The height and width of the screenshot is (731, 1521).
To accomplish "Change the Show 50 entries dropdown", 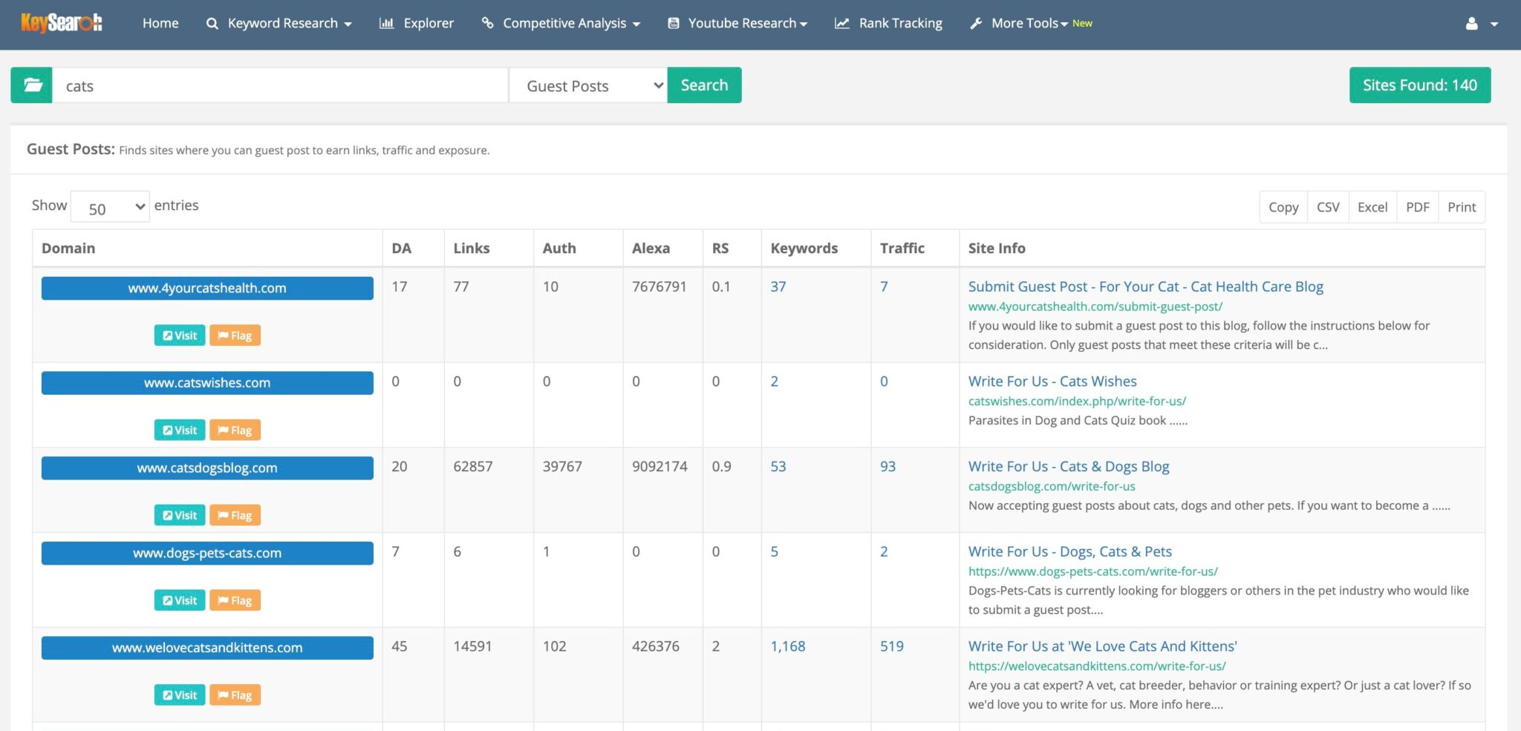I will pos(110,207).
